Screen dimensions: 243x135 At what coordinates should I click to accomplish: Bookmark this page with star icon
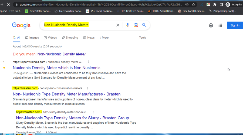coord(194,5)
